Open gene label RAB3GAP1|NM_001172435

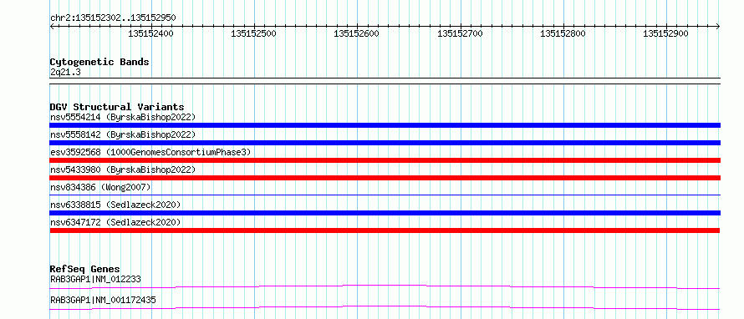(x=103, y=300)
